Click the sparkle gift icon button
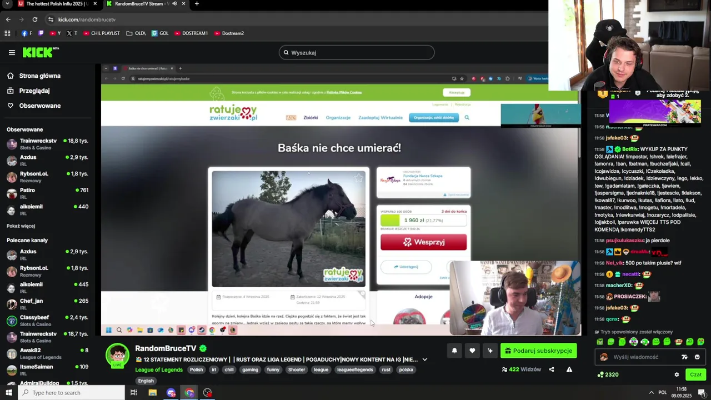Image resolution: width=711 pixels, height=400 pixels. point(490,351)
